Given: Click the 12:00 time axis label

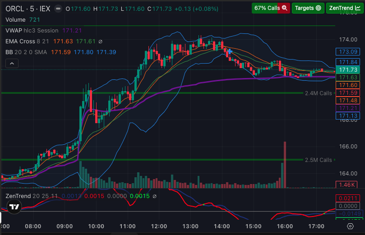Looking at the screenshot, I should (159, 226).
